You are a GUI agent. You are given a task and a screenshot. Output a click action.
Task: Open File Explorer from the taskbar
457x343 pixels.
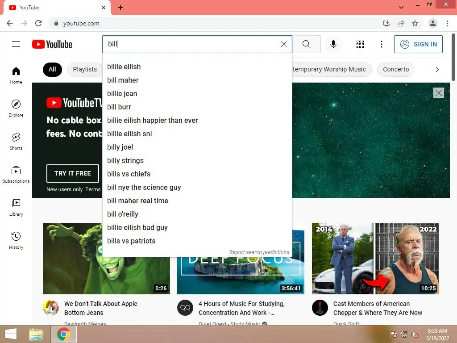(x=36, y=334)
